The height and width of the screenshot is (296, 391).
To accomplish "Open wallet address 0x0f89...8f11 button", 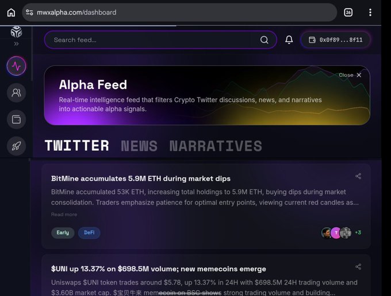I will click(335, 40).
